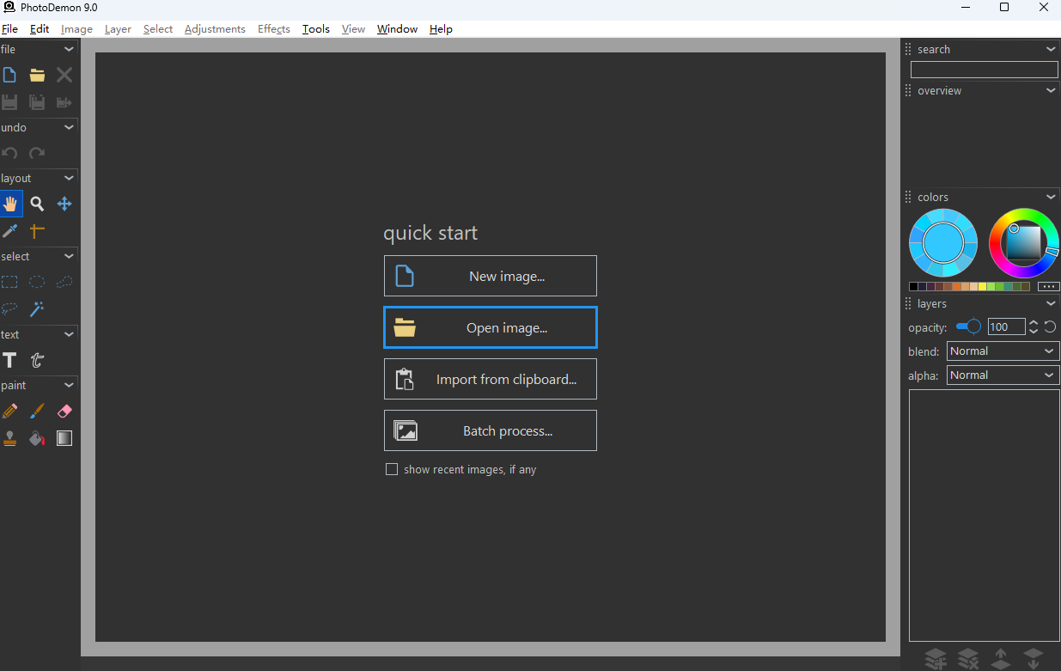
Task: Adjust the layer opacity slider
Action: (969, 326)
